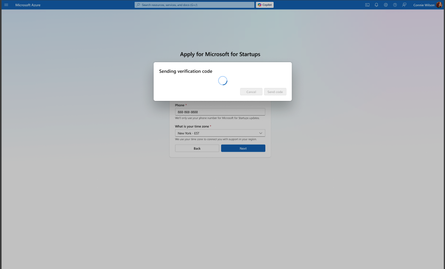
Task: Click the time zone dropdown chevron
Action: 261,133
